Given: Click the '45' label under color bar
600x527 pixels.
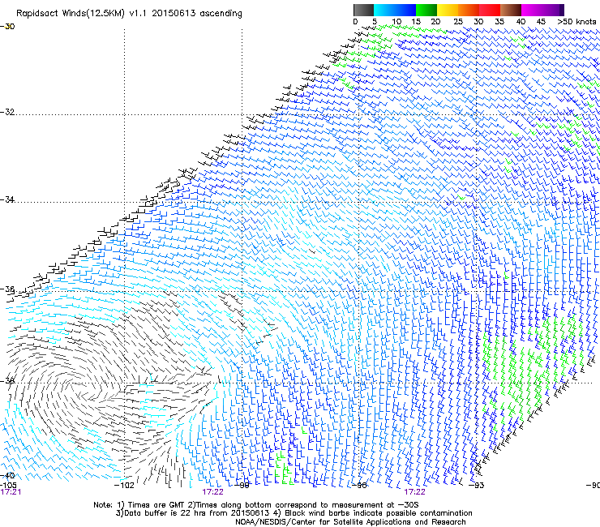Looking at the screenshot, I should click(541, 22).
